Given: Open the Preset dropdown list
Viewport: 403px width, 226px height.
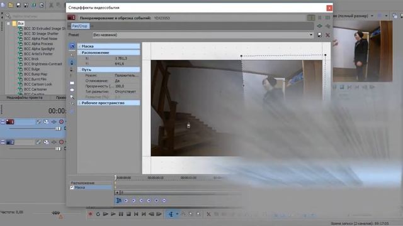Looking at the screenshot, I should 311,35.
